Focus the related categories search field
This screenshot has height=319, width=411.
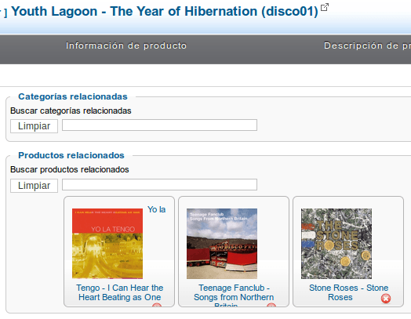click(x=159, y=125)
